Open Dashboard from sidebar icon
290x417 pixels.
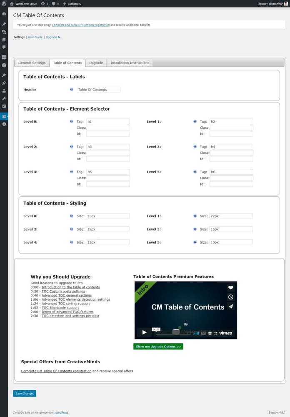(4, 14)
